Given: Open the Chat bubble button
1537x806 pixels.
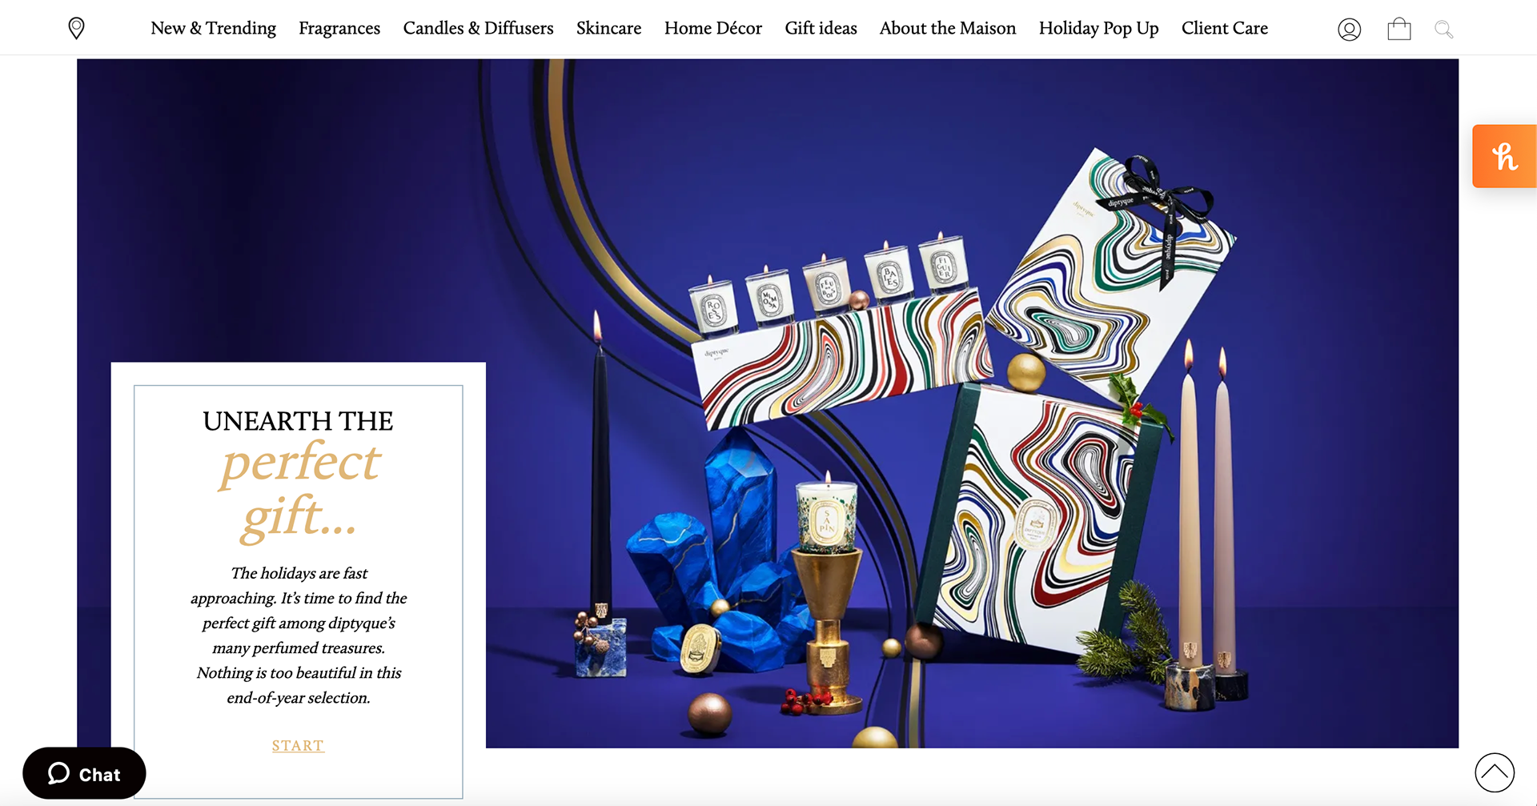Looking at the screenshot, I should [84, 773].
